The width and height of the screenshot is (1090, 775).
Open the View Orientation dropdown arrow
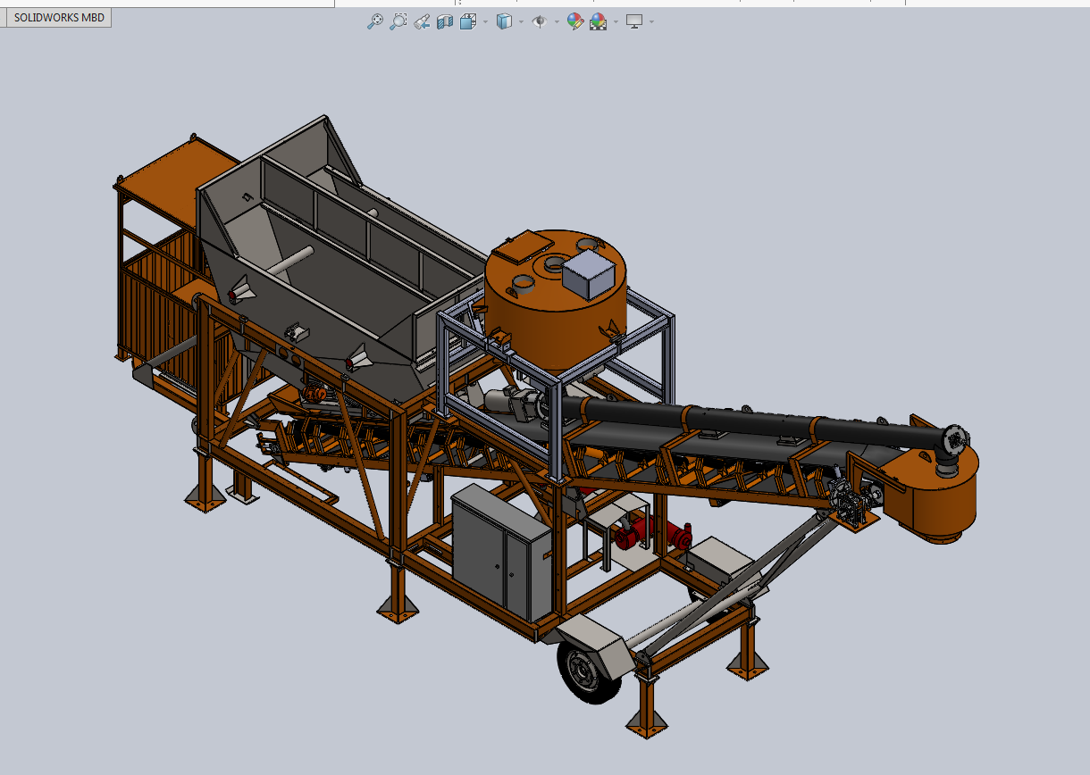[x=485, y=21]
